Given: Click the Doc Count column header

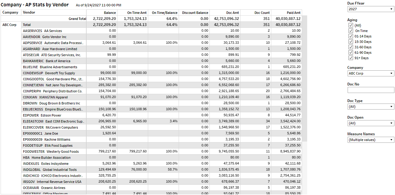Looking at the screenshot, I should pos(262,13).
